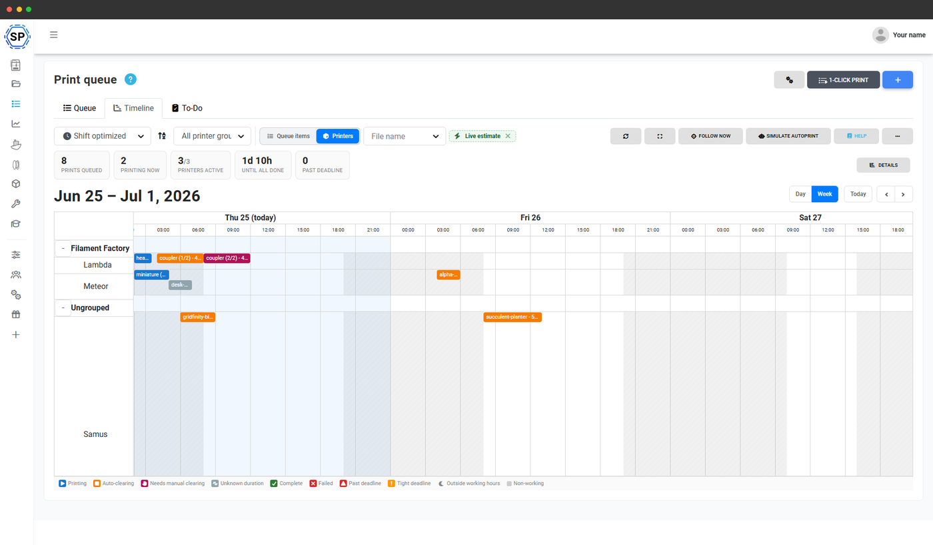Collapse the Filament Factory group
Viewport: 933px width, 545px height.
63,248
